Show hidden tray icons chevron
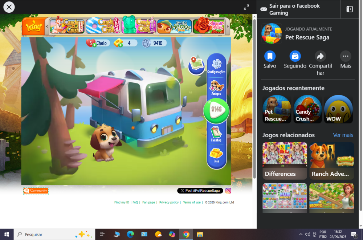 (x=301, y=235)
